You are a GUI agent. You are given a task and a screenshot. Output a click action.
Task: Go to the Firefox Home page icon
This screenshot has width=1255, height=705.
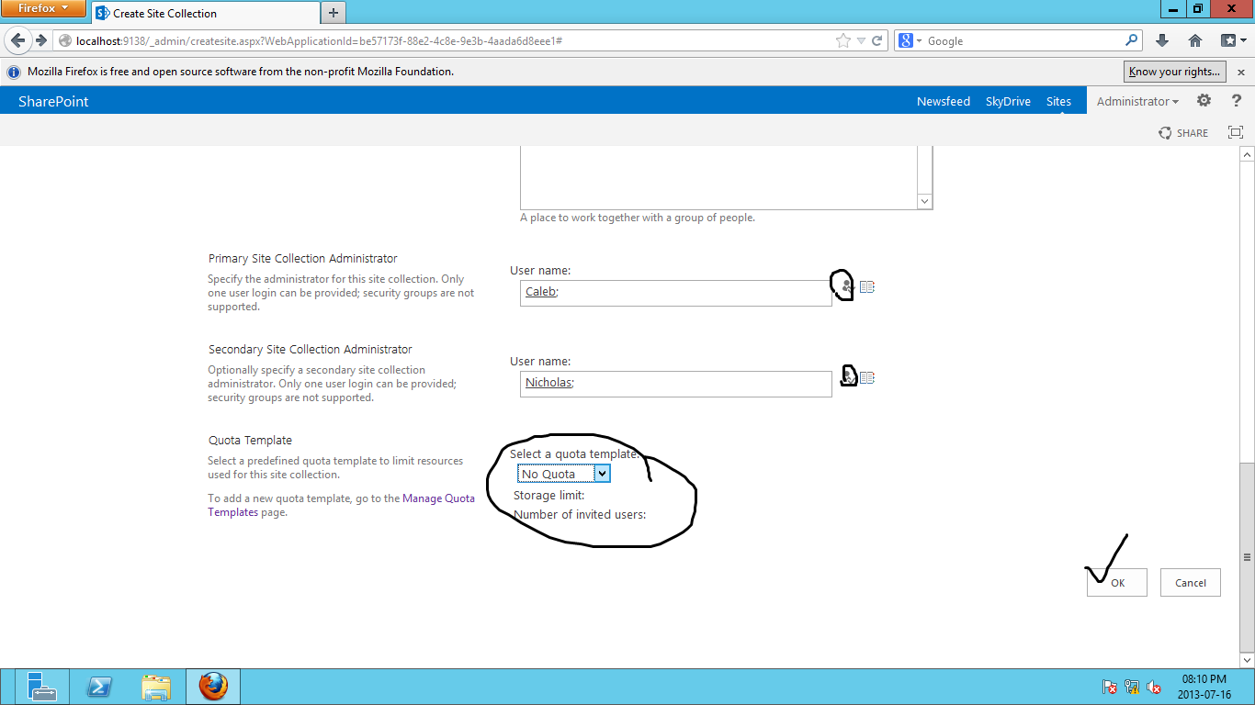click(1195, 40)
